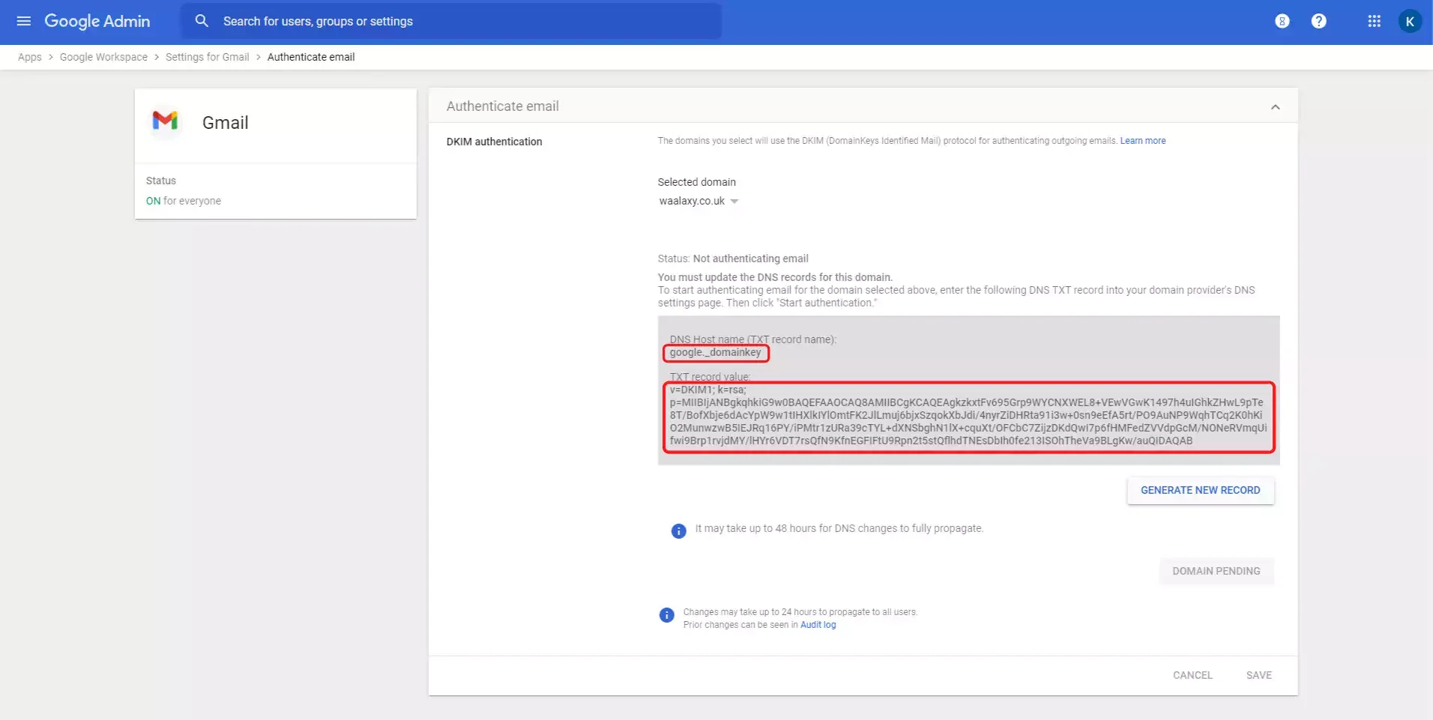Click Generate New Record button
This screenshot has height=720, width=1433.
point(1200,490)
